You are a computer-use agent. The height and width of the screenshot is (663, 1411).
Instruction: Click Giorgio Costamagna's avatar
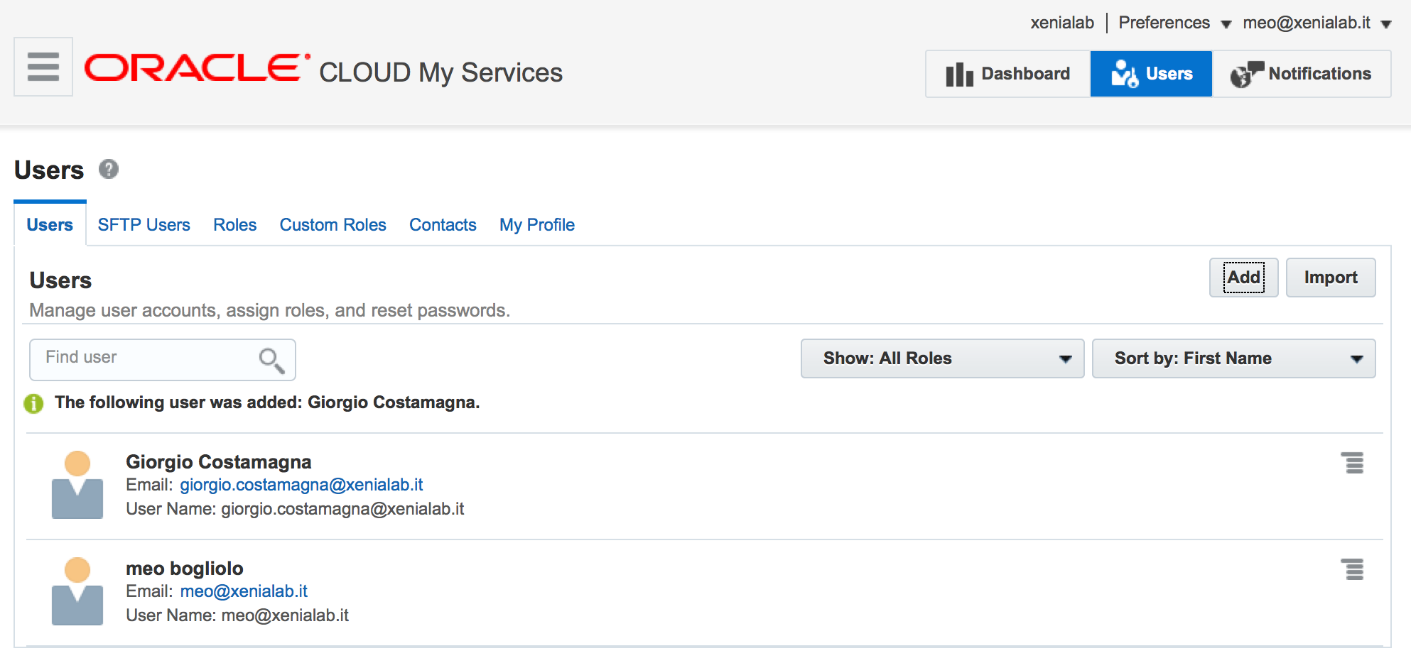(77, 485)
